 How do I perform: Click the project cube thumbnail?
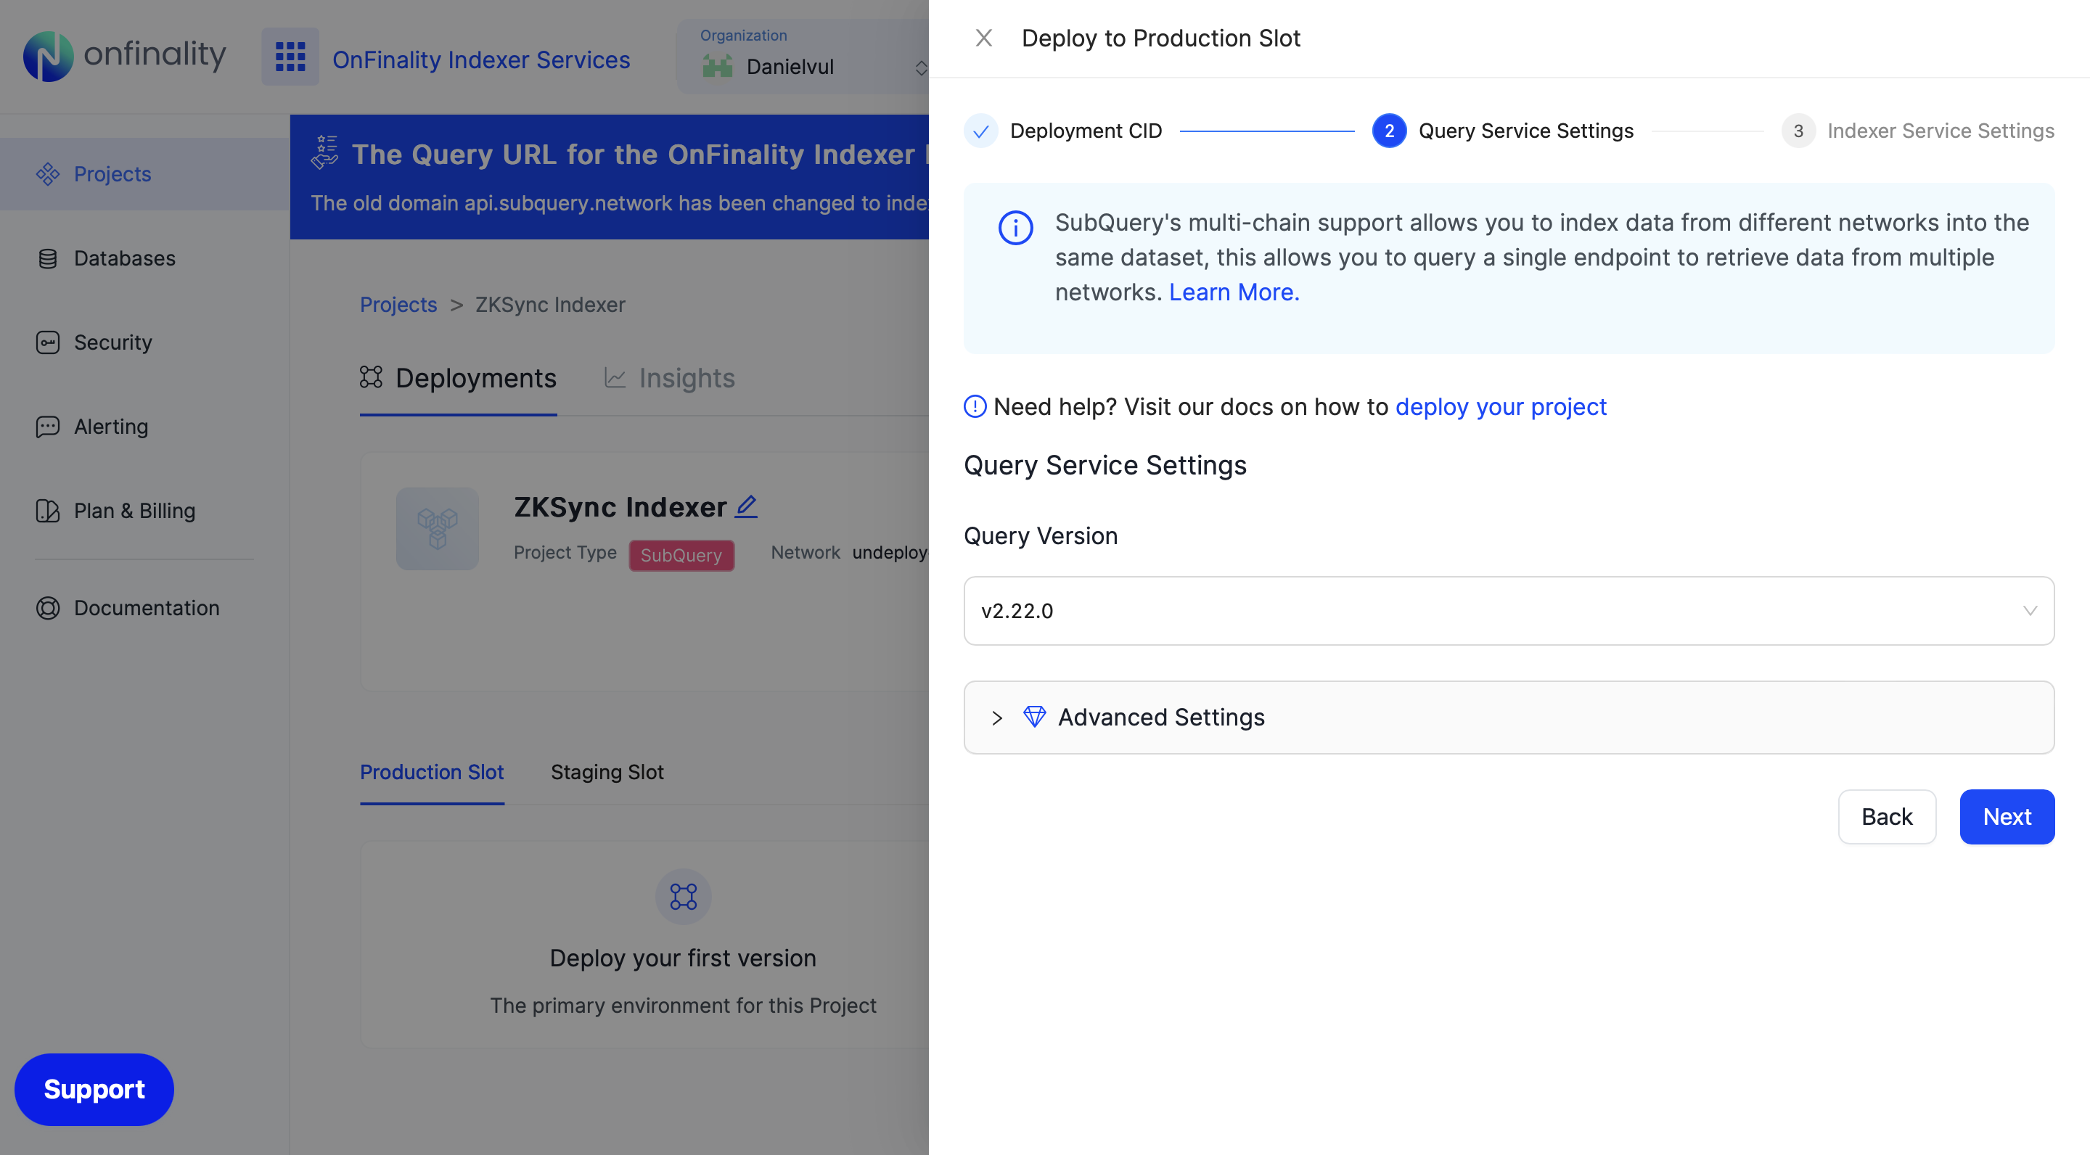tap(438, 529)
